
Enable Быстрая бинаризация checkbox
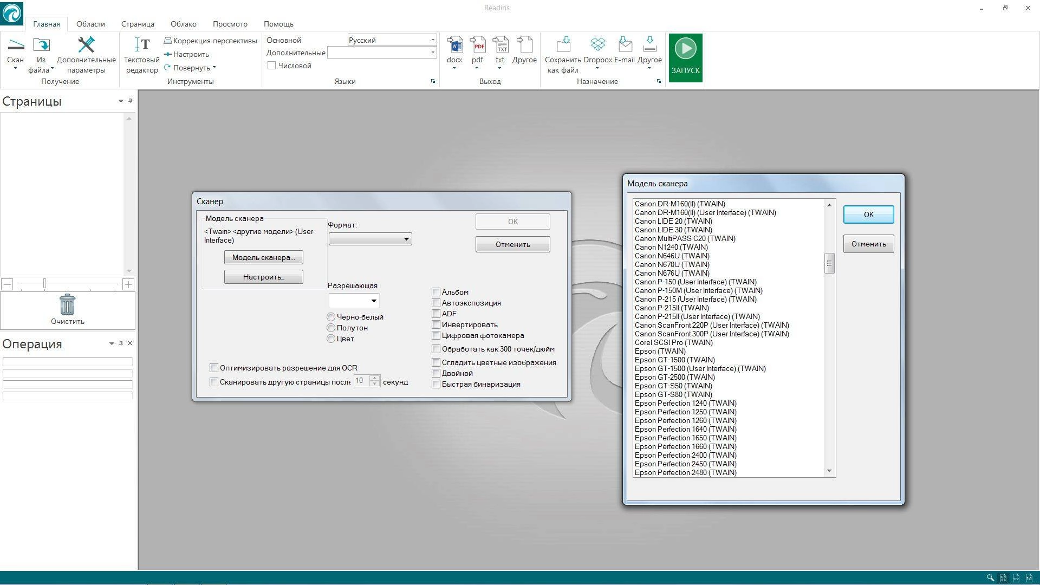[436, 384]
